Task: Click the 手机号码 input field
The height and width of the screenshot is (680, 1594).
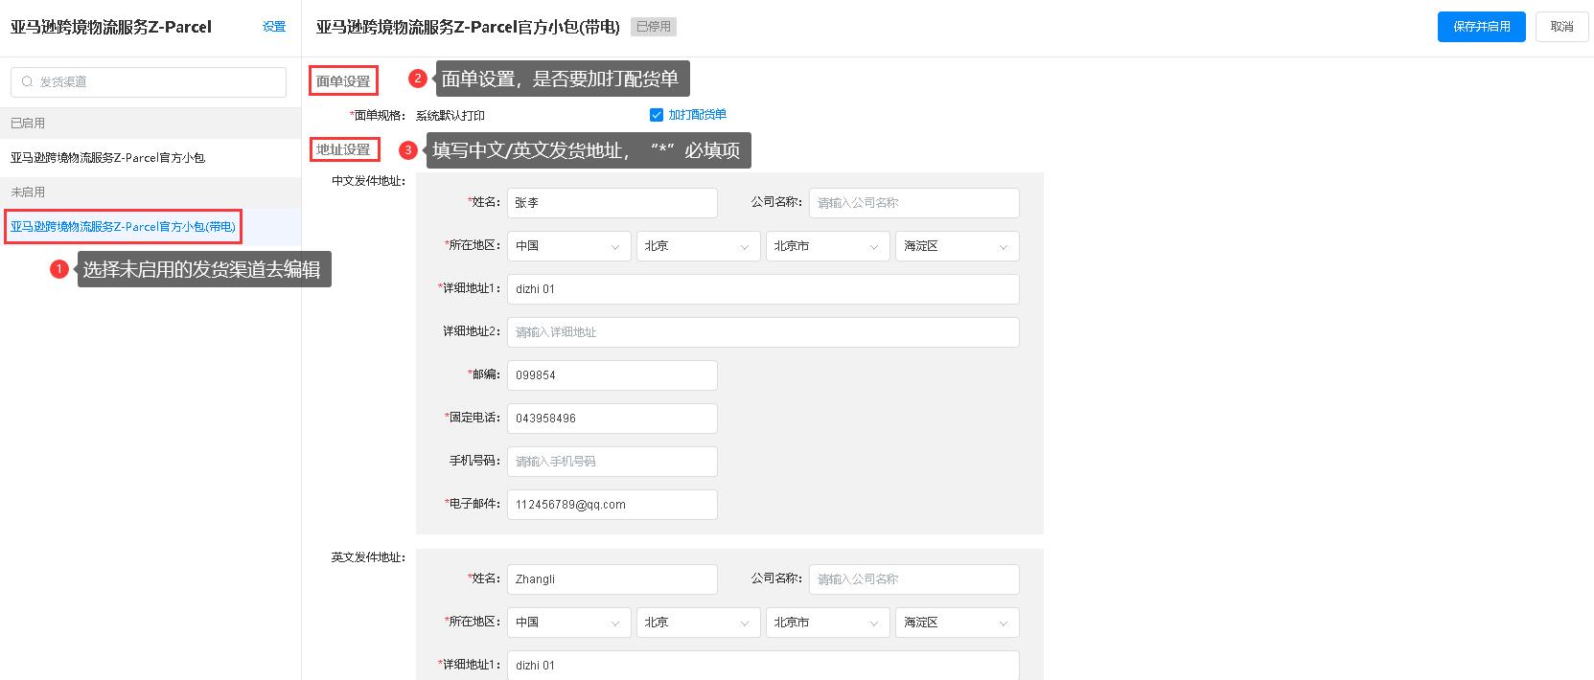Action: point(612,462)
